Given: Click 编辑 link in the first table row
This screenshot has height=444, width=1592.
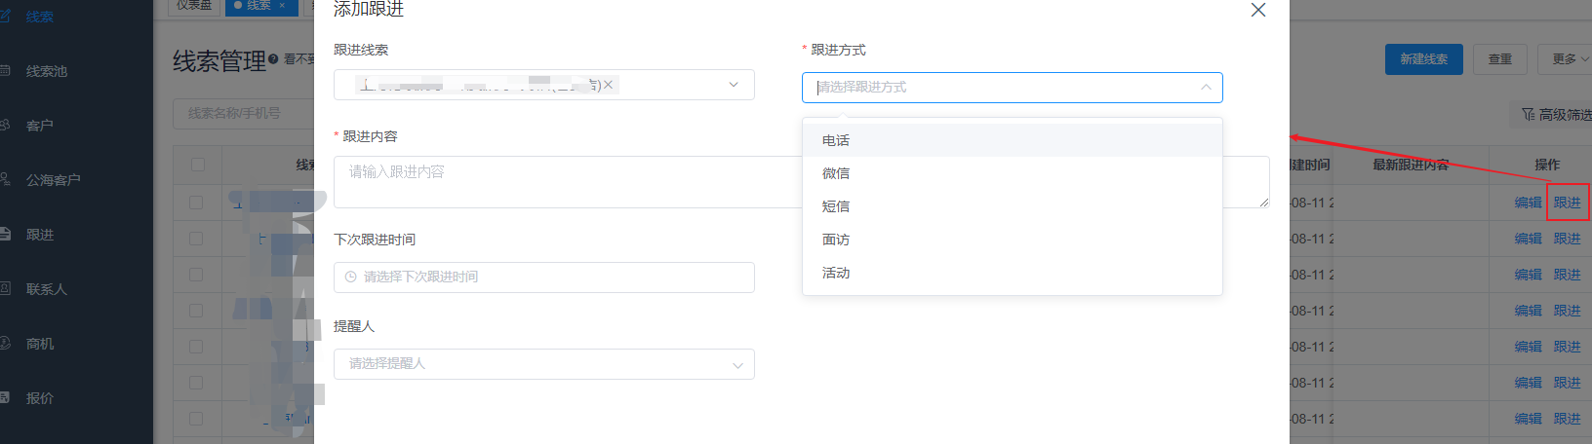Looking at the screenshot, I should (x=1528, y=203).
